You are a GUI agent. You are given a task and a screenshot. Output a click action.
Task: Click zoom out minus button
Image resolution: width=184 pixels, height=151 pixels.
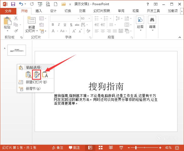pyautogui.click(x=129, y=148)
